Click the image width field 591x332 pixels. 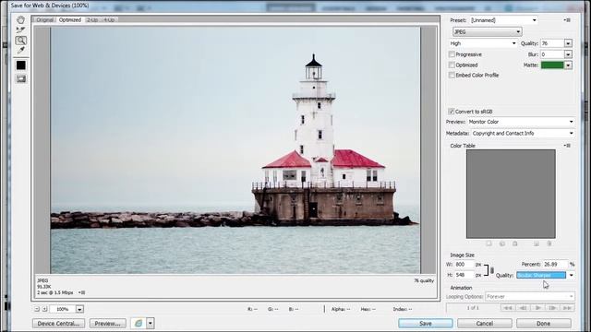[464, 265]
